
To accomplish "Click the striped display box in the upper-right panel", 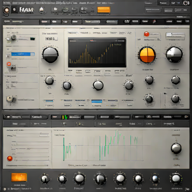I will coord(175,36).
